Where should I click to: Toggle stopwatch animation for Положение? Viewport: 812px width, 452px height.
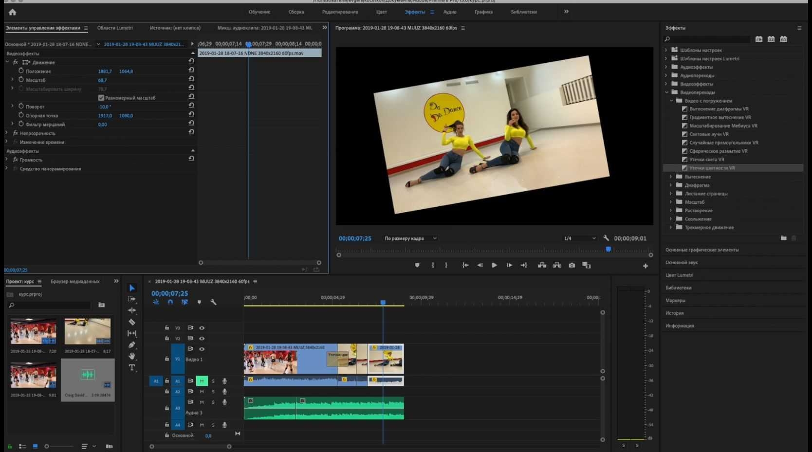[21, 71]
